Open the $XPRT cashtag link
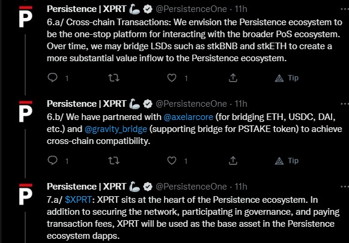 point(78,200)
